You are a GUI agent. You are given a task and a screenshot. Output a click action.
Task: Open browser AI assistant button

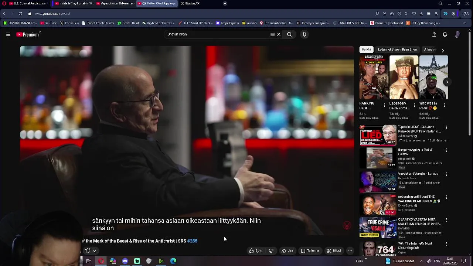(x=466, y=14)
